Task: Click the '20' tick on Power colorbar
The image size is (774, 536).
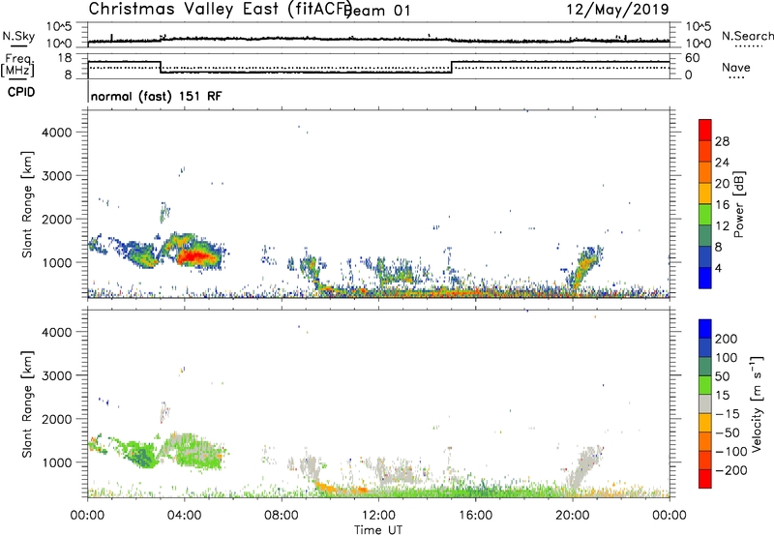Action: (x=722, y=184)
